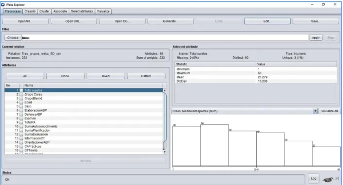The image size is (343, 185).
Task: Check the Examen attribute box
Action: (x=21, y=118)
